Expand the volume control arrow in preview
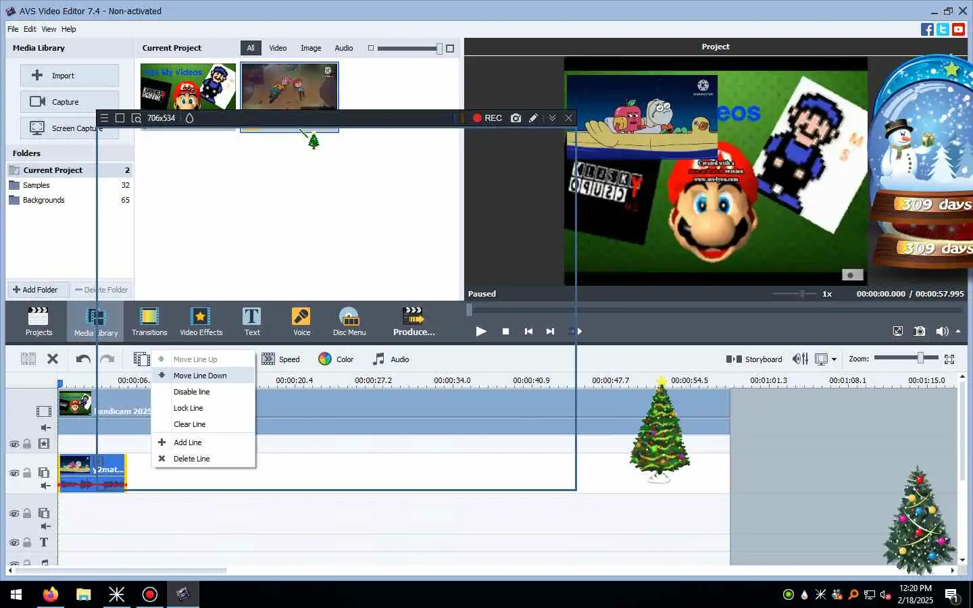973x608 pixels. [958, 331]
